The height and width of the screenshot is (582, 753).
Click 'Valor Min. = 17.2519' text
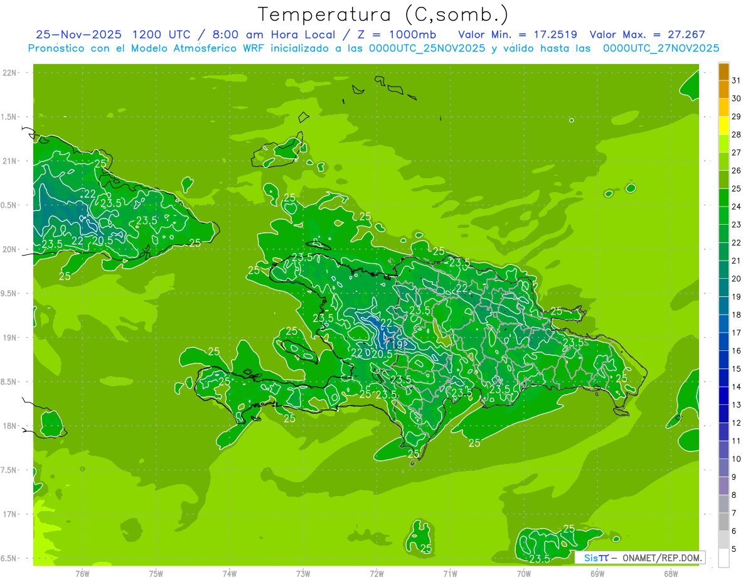[x=518, y=35]
